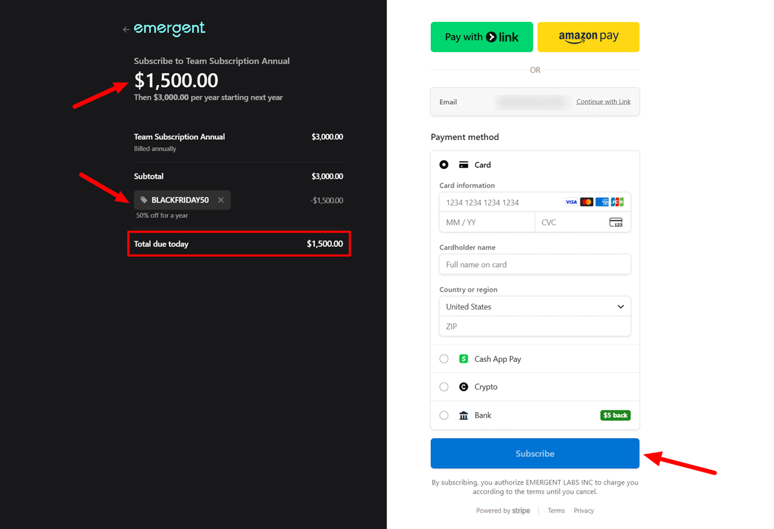The width and height of the screenshot is (774, 529).
Task: Click the emergent logo
Action: [x=169, y=28]
